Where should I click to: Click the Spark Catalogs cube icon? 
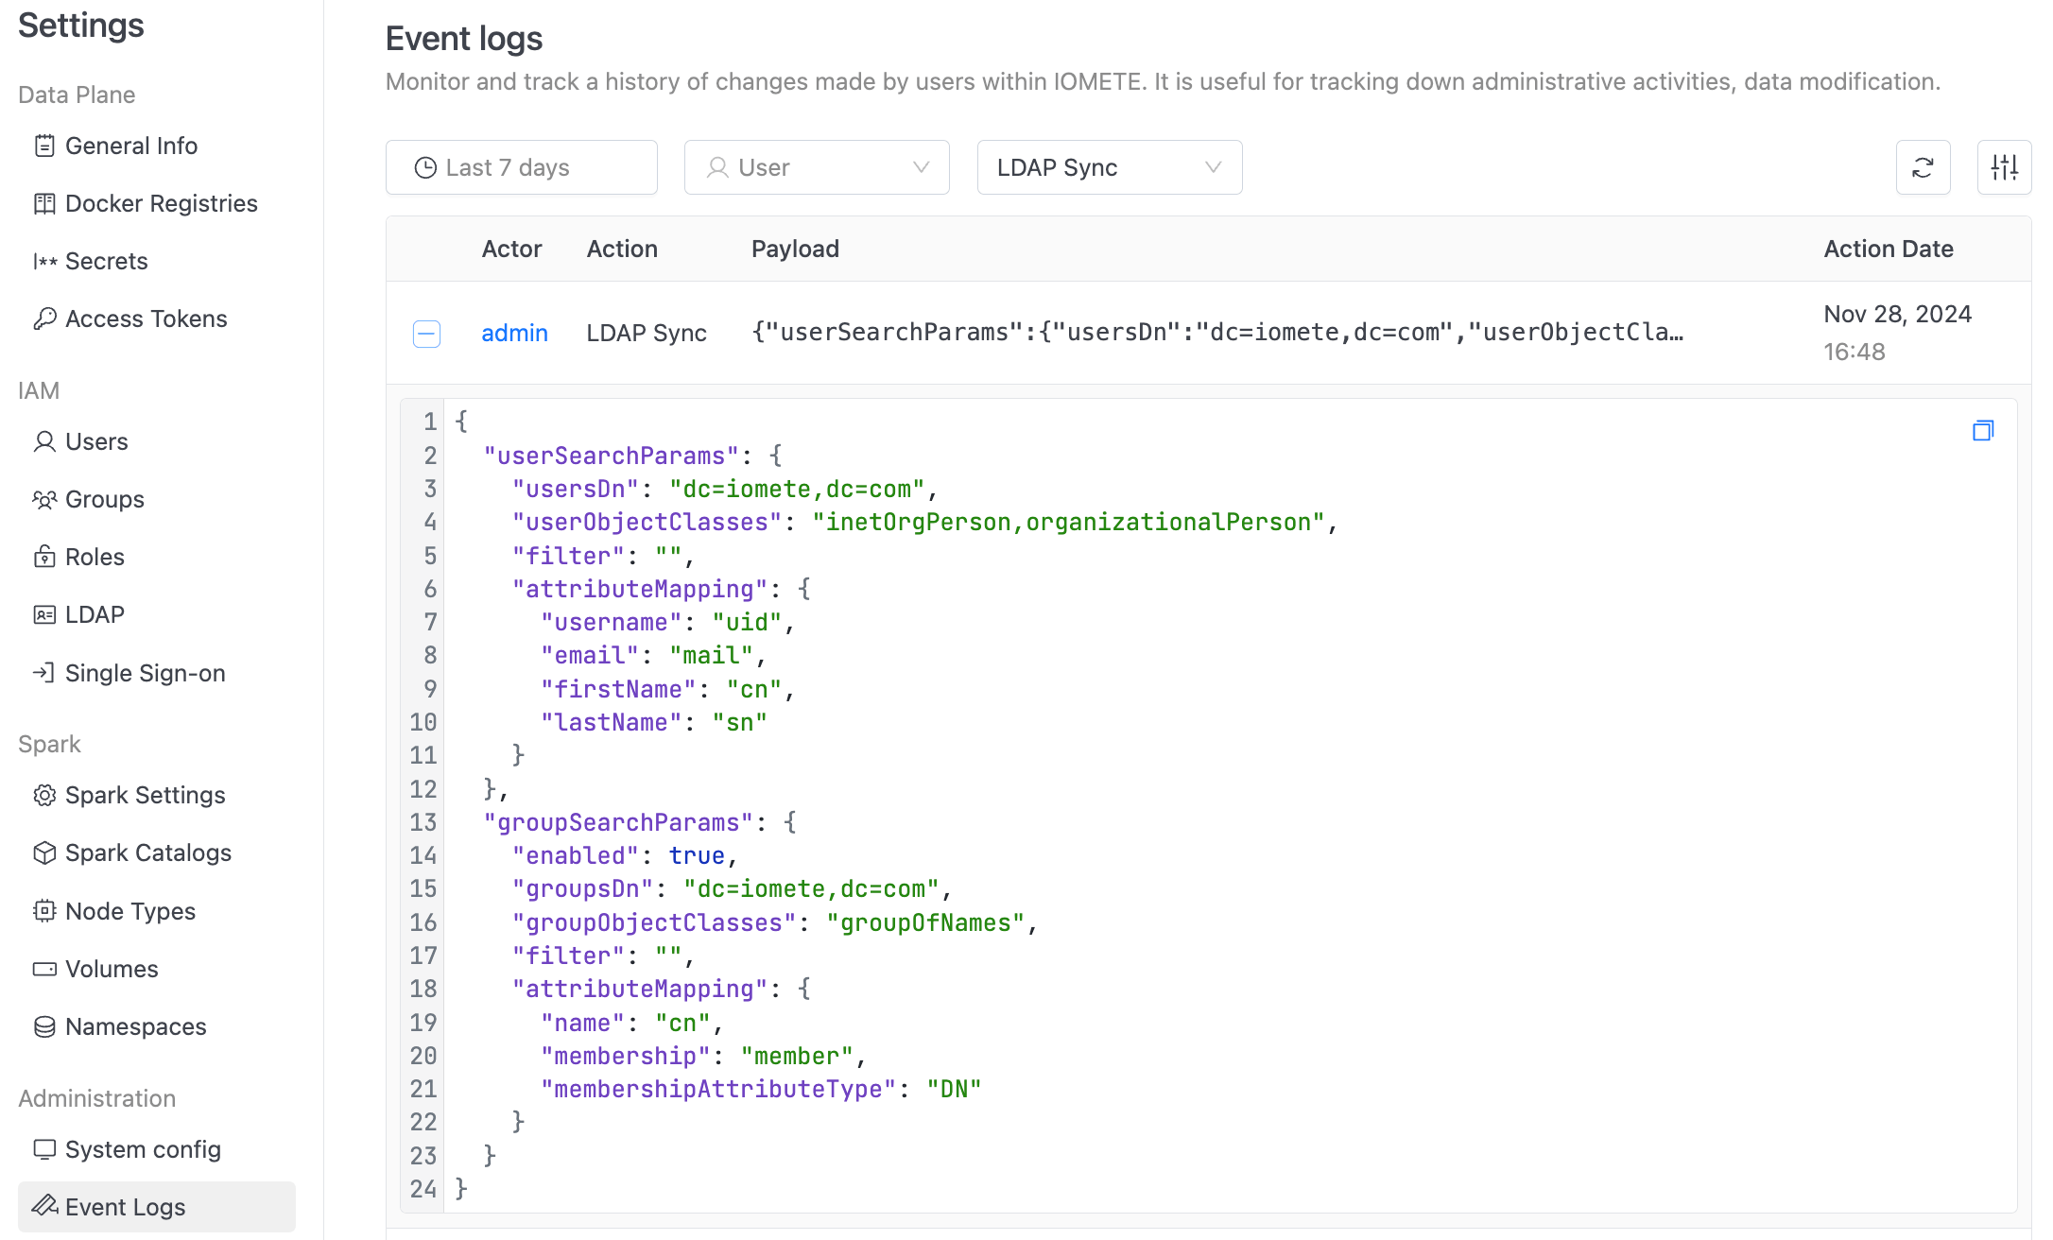coord(44,852)
